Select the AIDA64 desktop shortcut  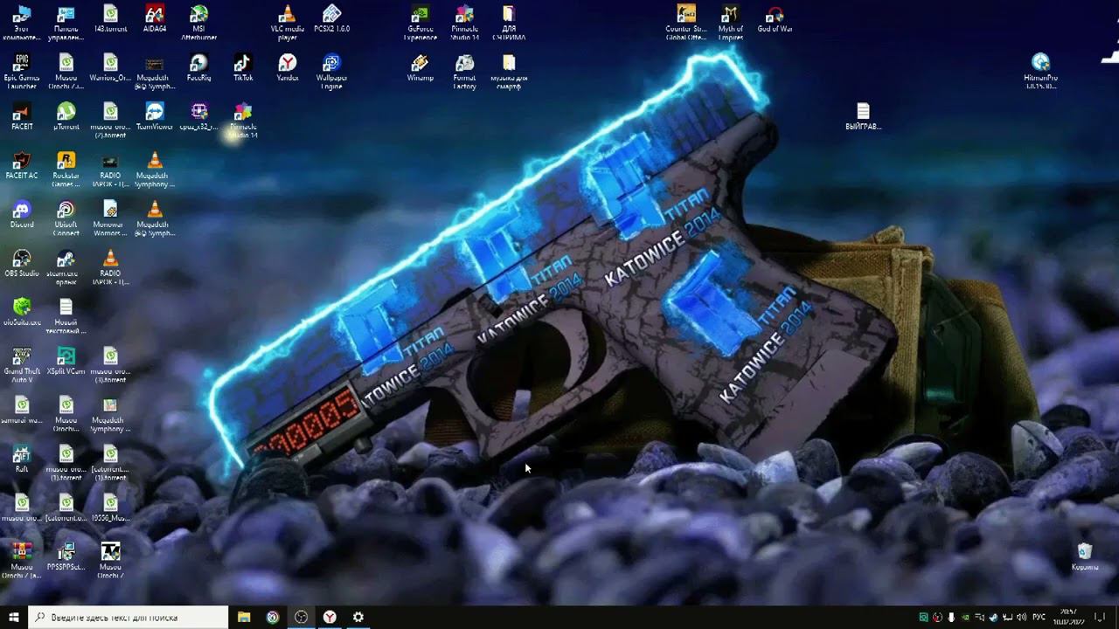point(155,19)
